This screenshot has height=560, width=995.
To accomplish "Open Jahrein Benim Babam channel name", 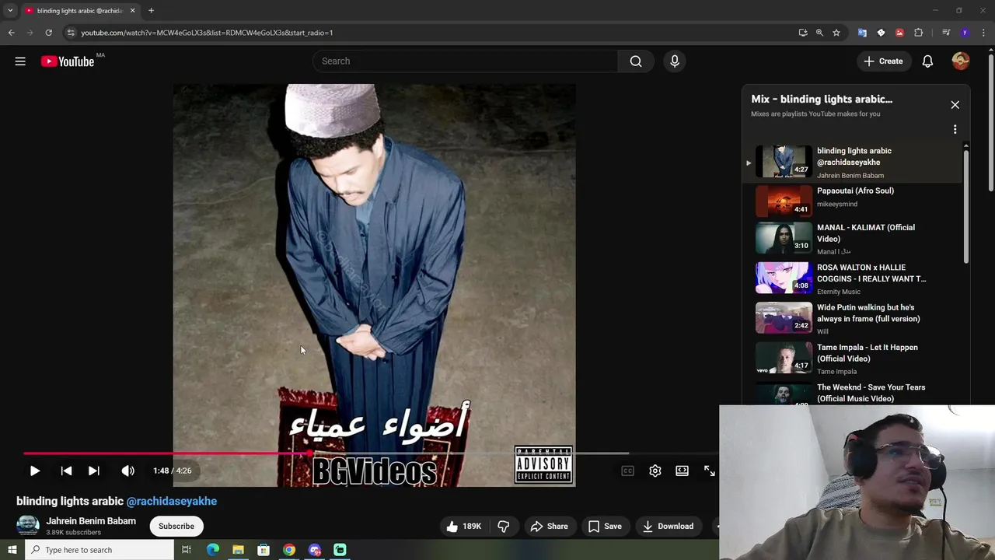I will (x=91, y=521).
